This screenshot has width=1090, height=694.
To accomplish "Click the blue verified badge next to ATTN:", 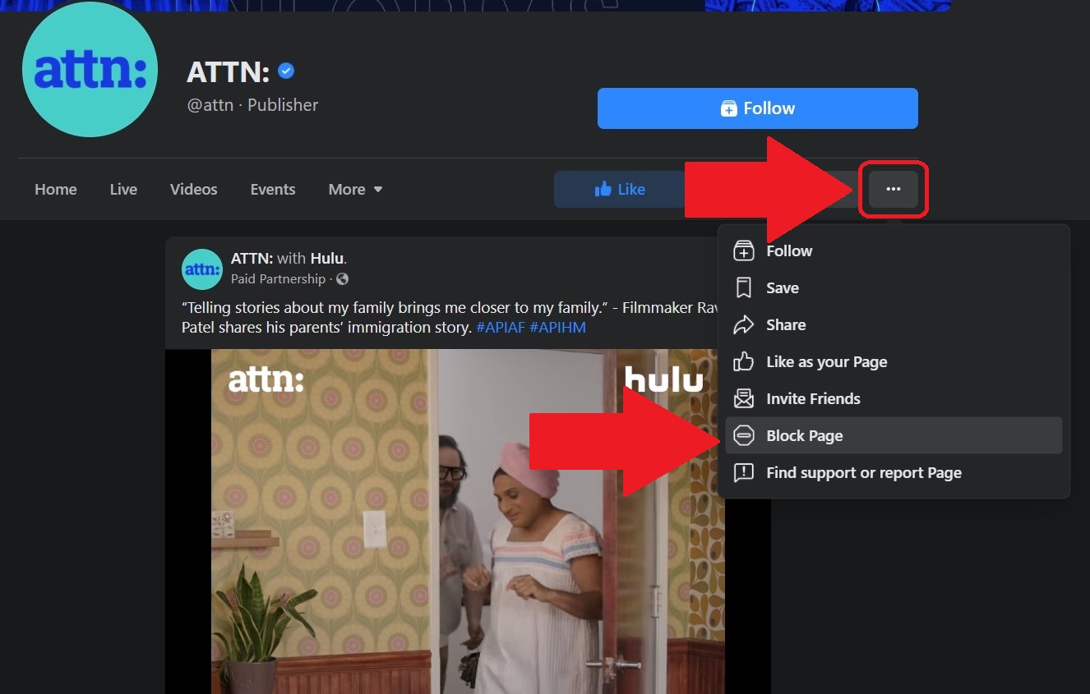I will click(x=286, y=71).
